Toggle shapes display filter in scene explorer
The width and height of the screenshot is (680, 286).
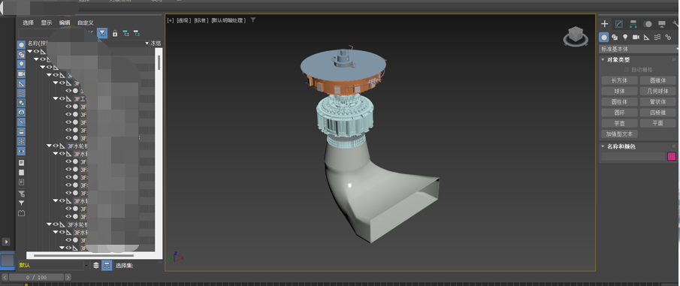[x=21, y=55]
